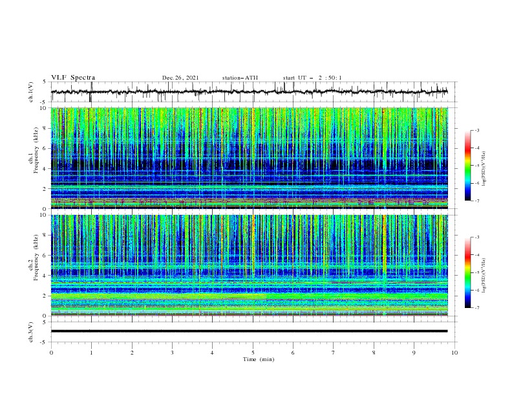Click the date 'Dec. 26, 2021'

[x=180, y=78]
